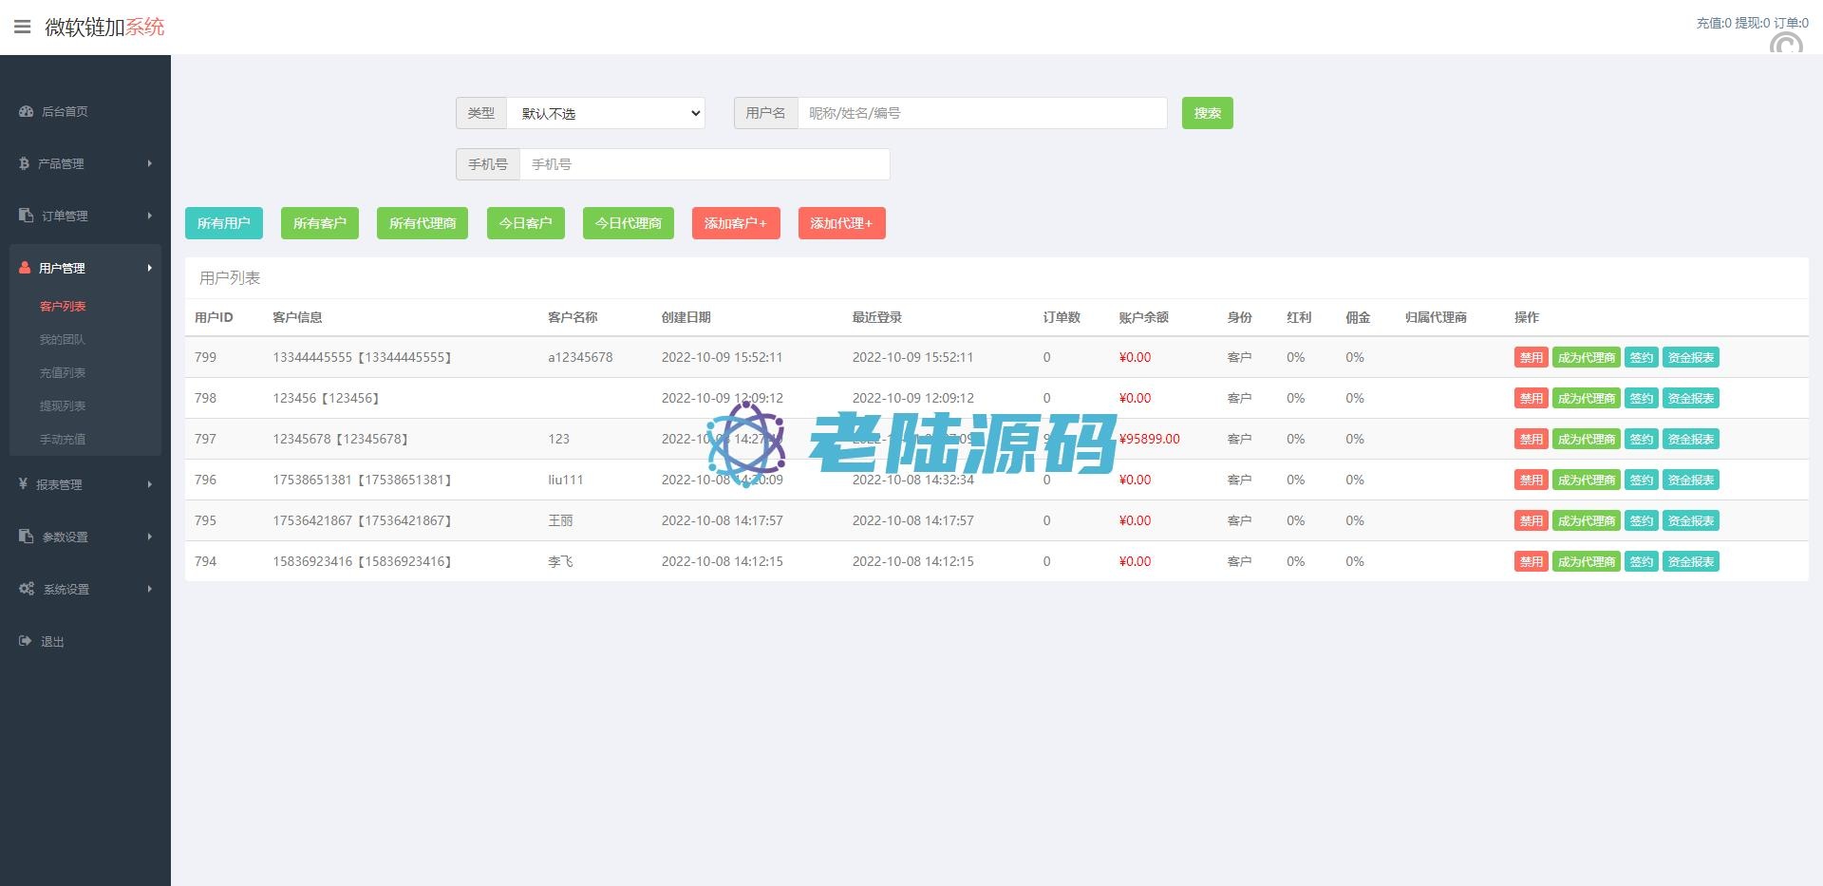Image resolution: width=1823 pixels, height=886 pixels.
Task: Click 禁用 for user 794
Action: pos(1532,561)
